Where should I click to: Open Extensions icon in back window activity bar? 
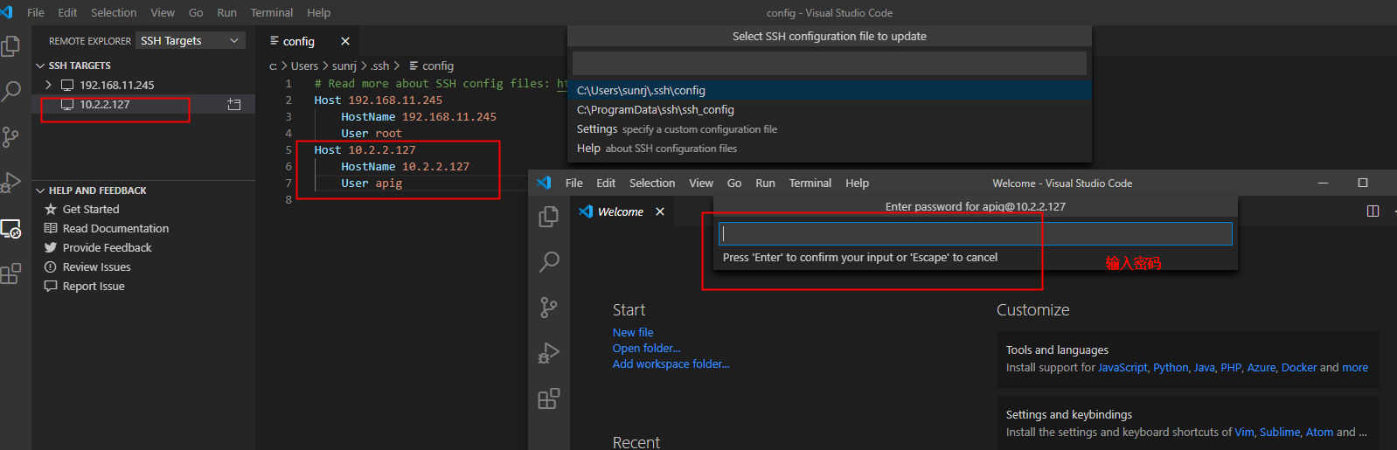[x=10, y=273]
